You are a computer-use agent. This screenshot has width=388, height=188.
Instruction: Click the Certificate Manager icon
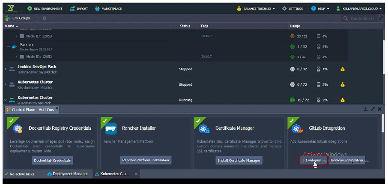(x=204, y=128)
